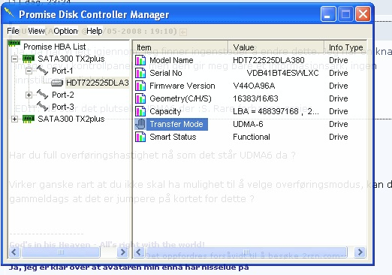Image resolution: width=392 pixels, height=275 pixels.
Task: Click the second SATA300 TX2plus card icon
Action: (x=29, y=119)
